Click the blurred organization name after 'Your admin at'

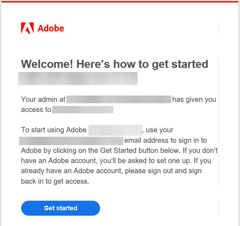click(119, 99)
